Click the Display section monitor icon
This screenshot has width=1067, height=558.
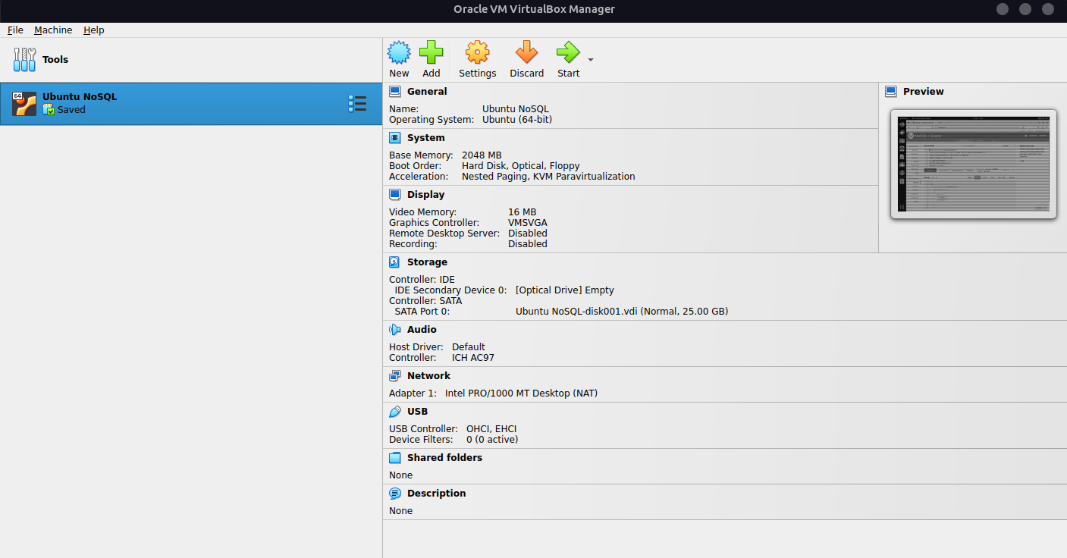(x=394, y=195)
